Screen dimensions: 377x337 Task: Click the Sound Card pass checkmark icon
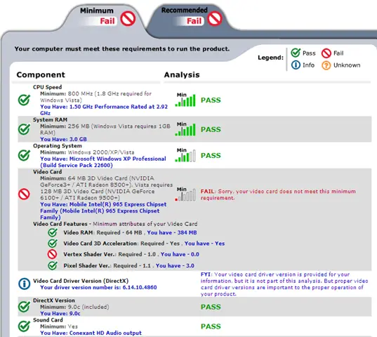[24, 326]
